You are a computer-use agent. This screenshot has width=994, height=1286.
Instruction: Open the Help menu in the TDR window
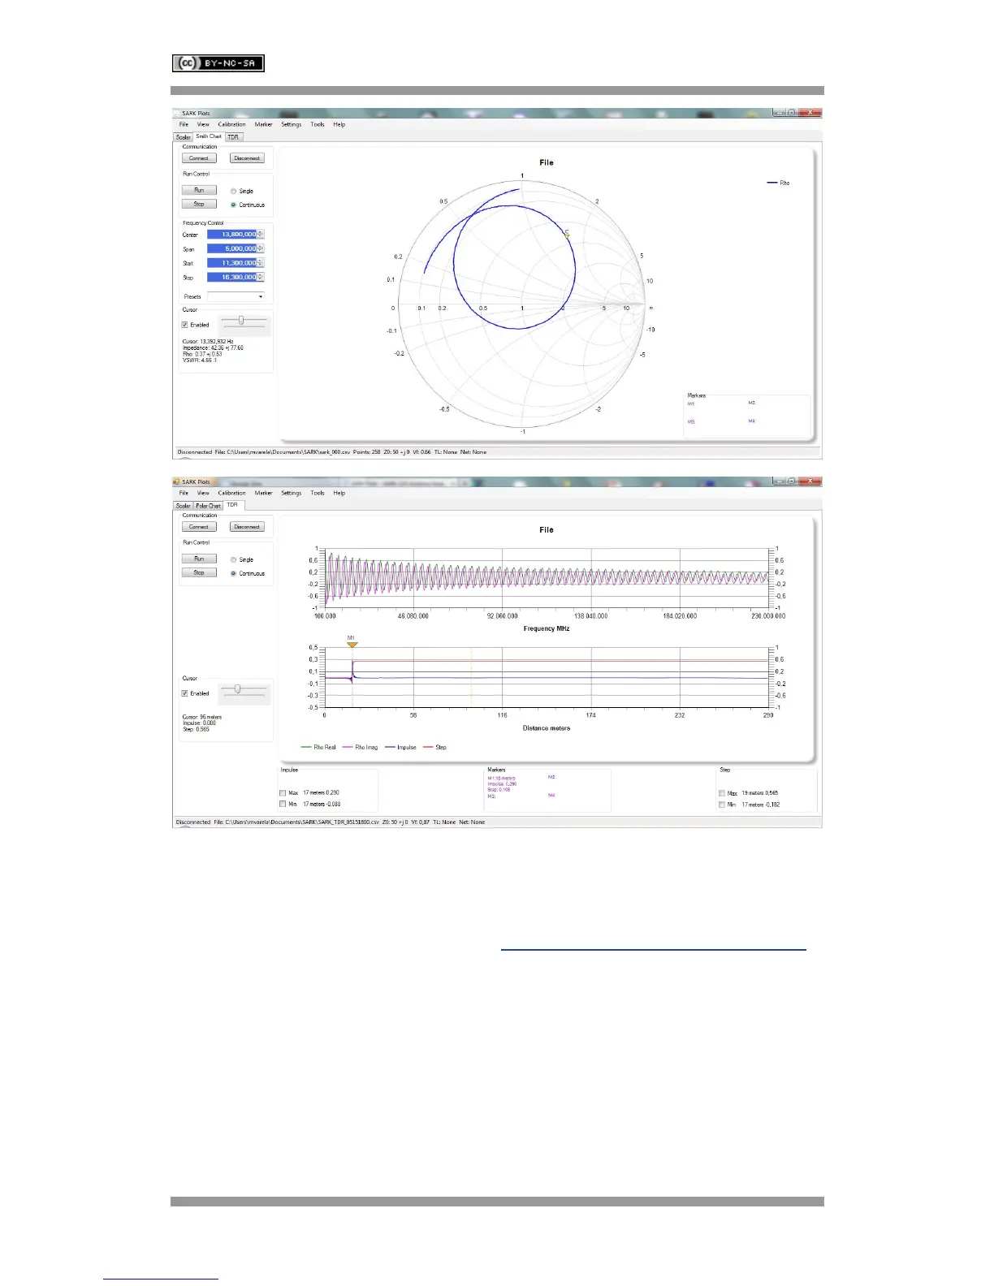pos(339,493)
